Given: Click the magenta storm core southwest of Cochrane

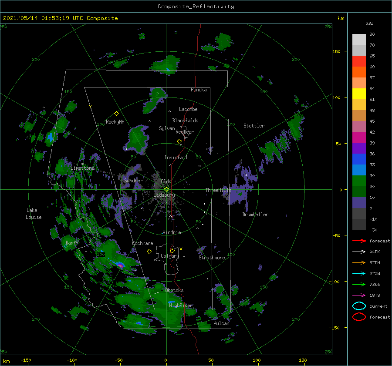Looking at the screenshot, I should (121, 265).
